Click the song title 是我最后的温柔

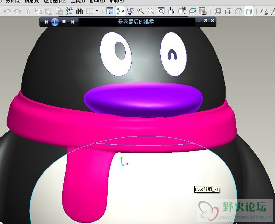pos(136,22)
